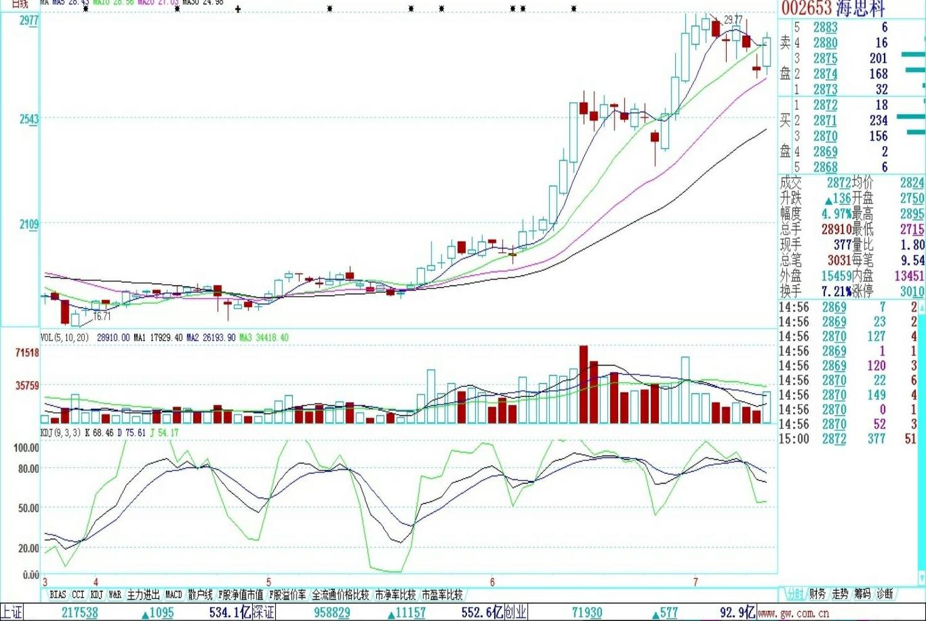Open the F股溢价率 tab

coord(288,595)
